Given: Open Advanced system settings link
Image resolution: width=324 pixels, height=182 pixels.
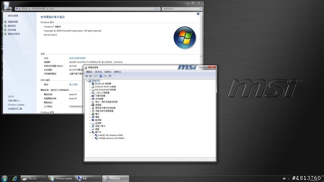Looking at the screenshot, I should pos(14,34).
